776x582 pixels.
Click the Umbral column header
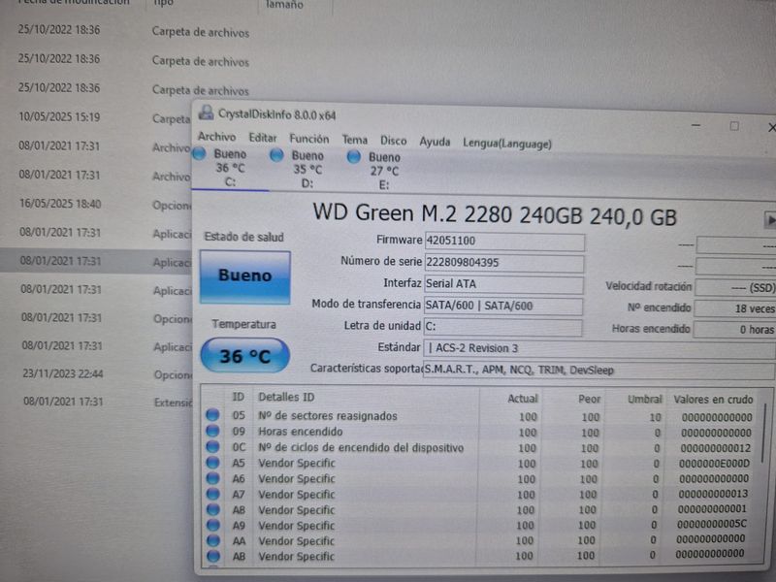tap(644, 399)
